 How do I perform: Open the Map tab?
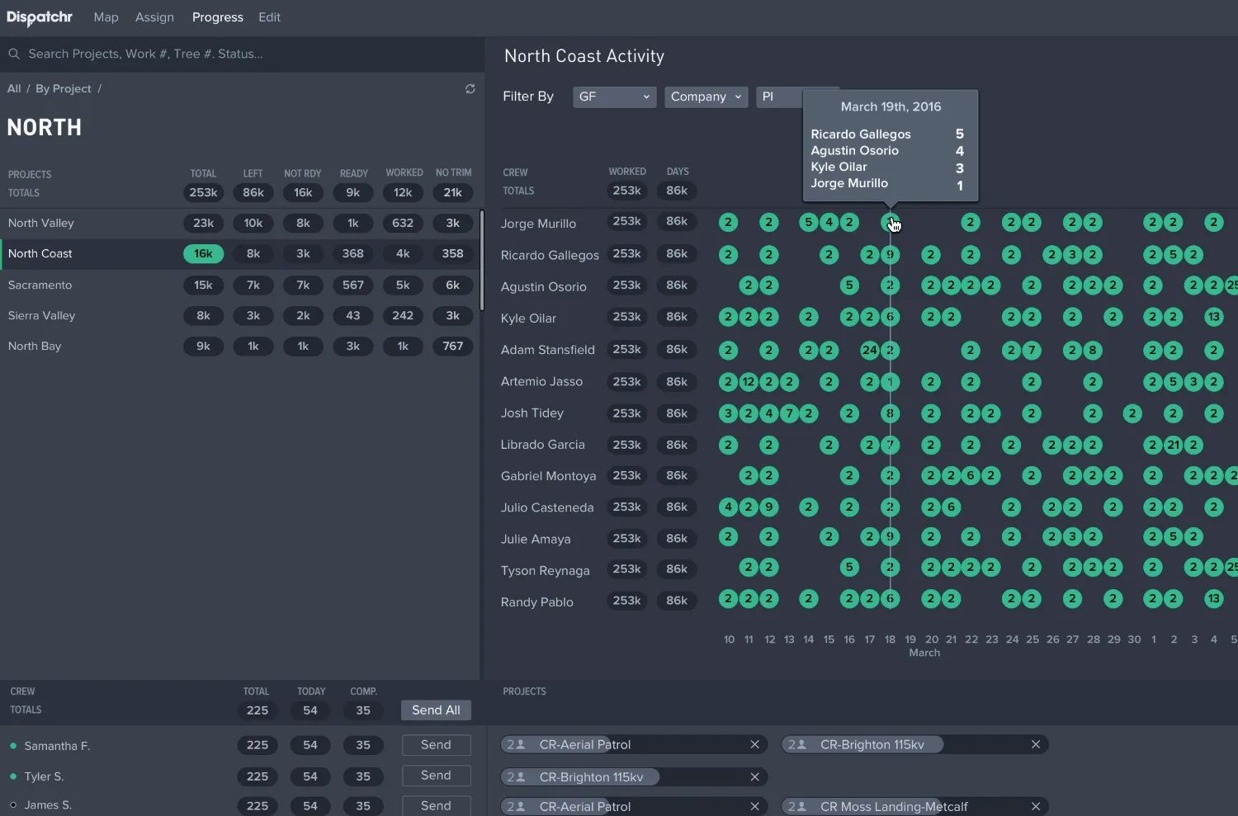pos(106,17)
